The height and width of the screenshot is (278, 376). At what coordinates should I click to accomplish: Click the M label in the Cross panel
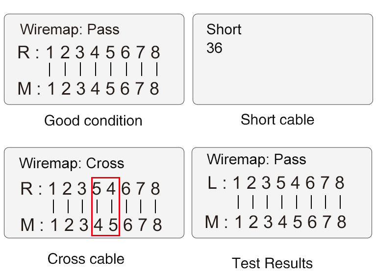27,225
